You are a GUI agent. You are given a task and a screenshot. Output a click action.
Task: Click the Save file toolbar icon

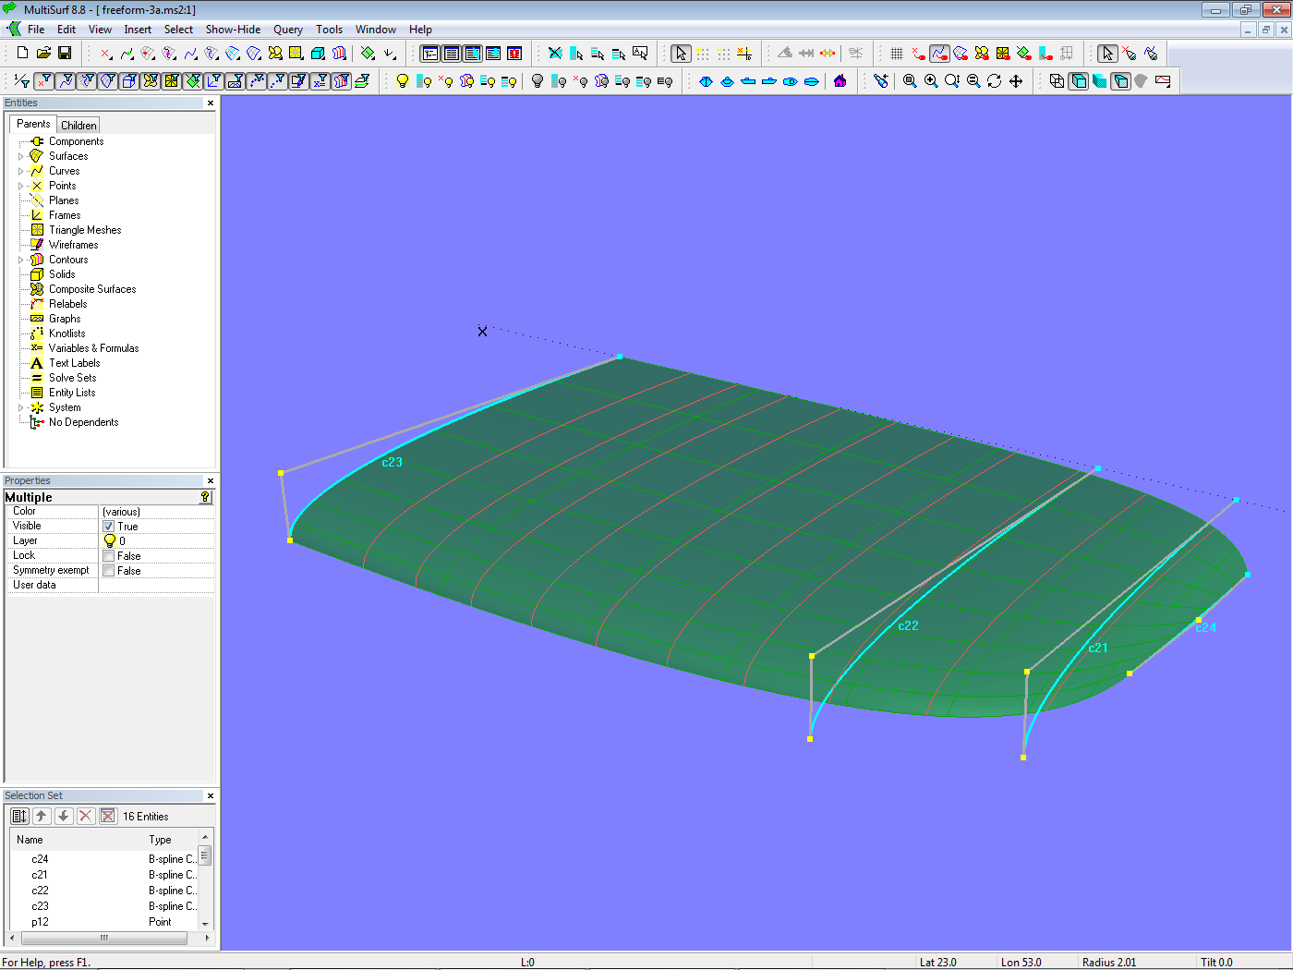tap(65, 54)
